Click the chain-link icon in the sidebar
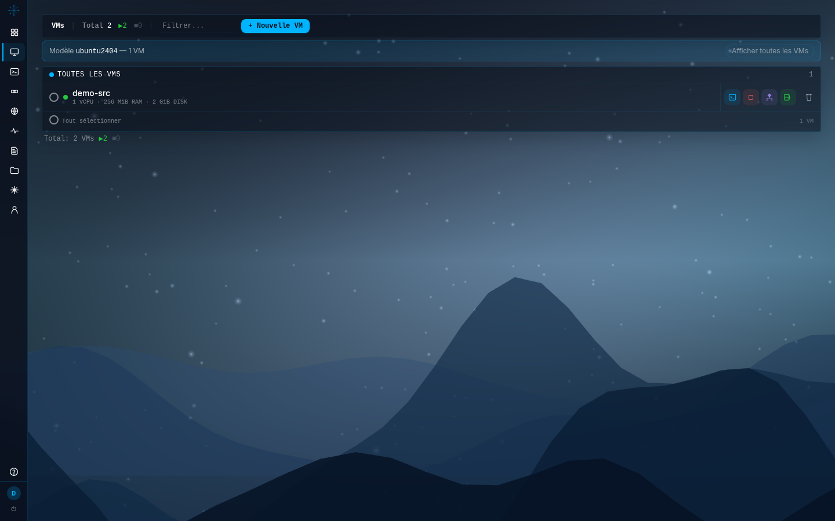This screenshot has width=835, height=521. tap(14, 91)
